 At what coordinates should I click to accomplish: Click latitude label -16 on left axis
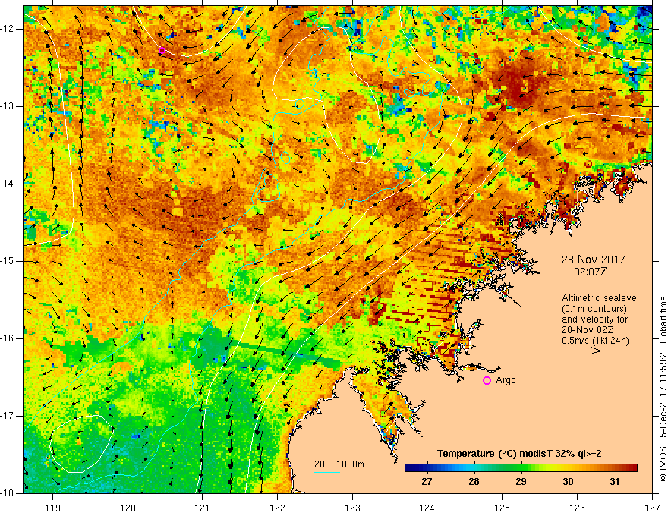(x=8, y=338)
